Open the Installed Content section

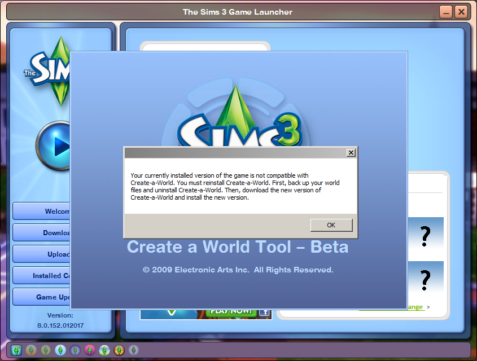pyautogui.click(x=41, y=276)
